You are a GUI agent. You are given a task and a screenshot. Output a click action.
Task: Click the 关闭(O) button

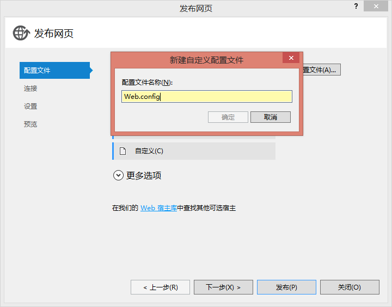click(x=350, y=287)
